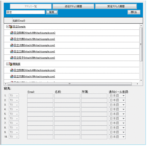Open the TO dropdown for recipient 7

tap(14, 123)
